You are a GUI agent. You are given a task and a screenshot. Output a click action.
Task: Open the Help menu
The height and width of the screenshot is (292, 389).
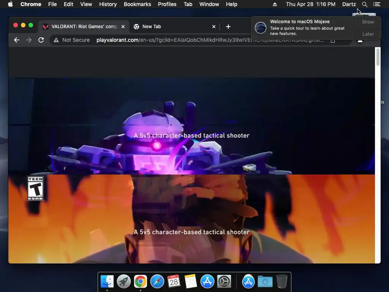231,4
